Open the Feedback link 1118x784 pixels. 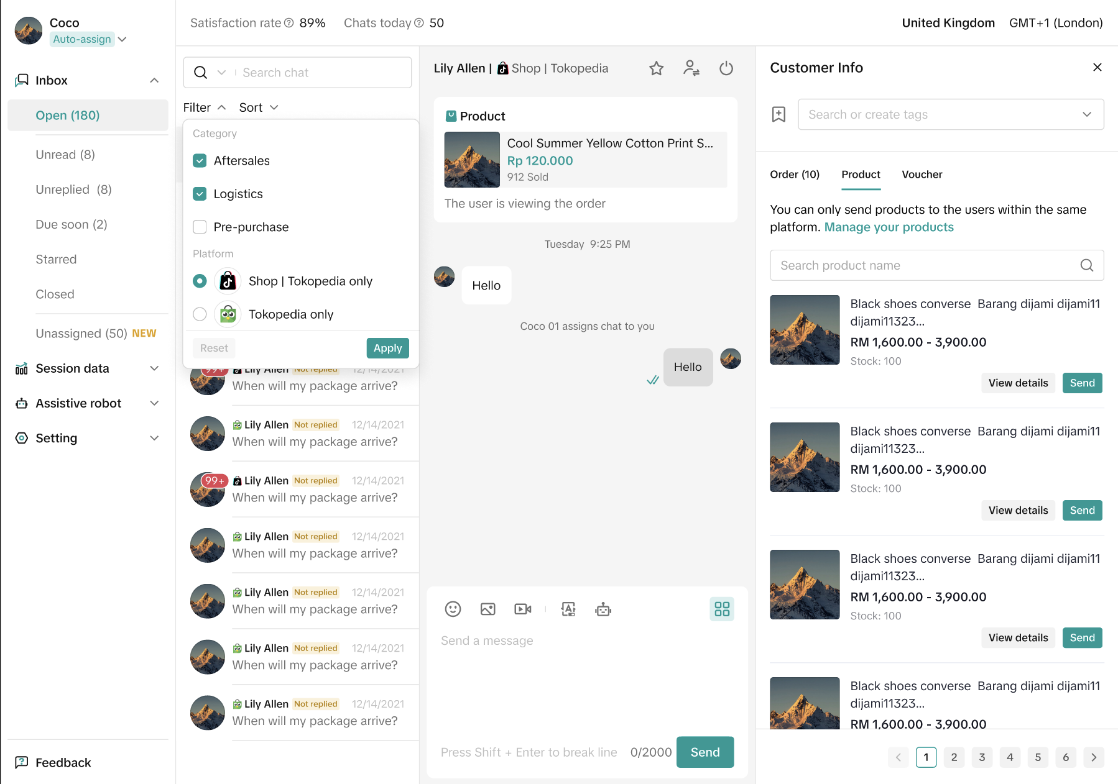[x=63, y=763]
